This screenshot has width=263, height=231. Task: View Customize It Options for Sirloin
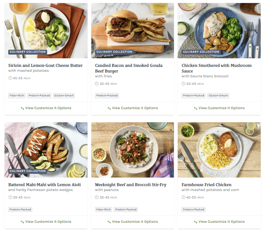46,108
